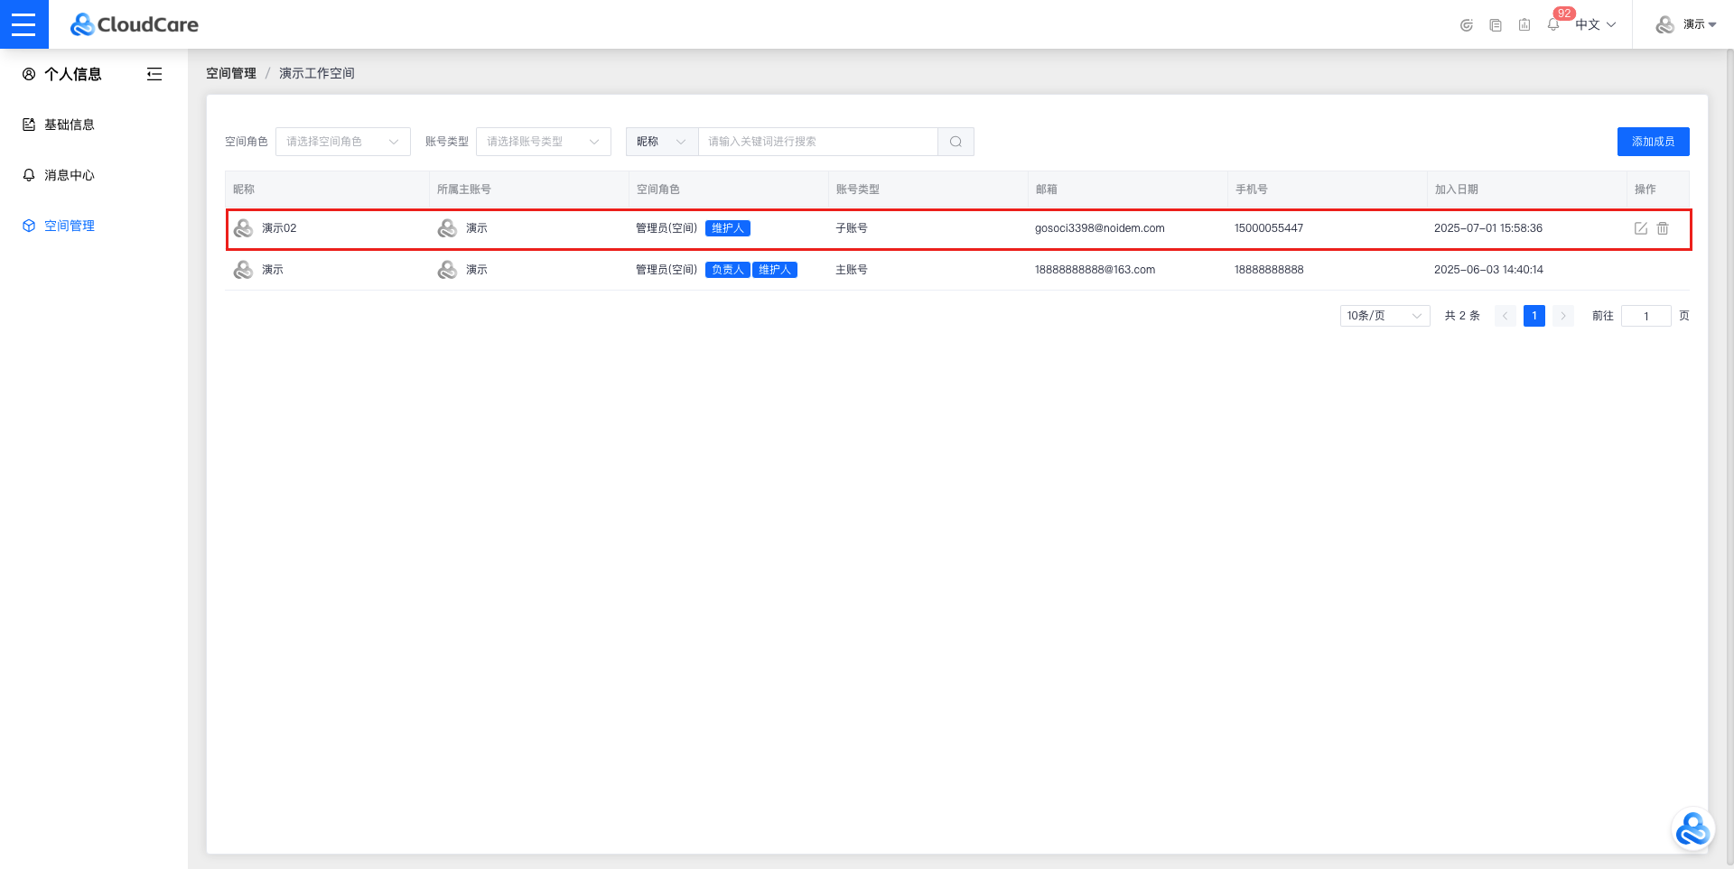
Task: Click the search magnifier icon
Action: pos(956,142)
